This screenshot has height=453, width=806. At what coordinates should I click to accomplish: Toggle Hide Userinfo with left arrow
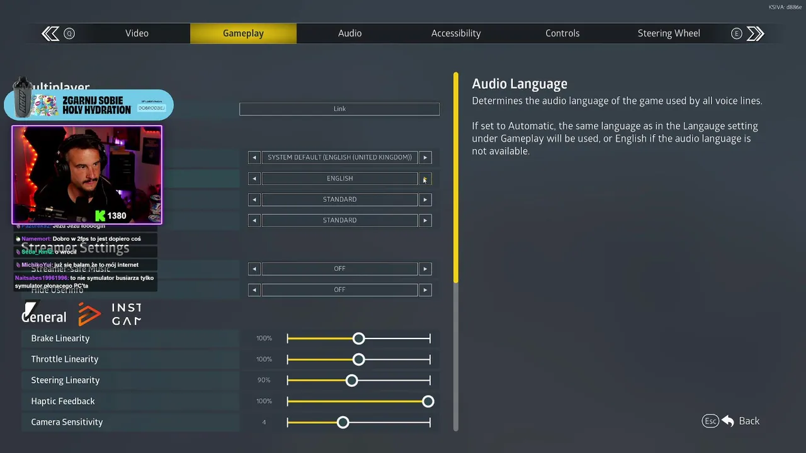(254, 289)
